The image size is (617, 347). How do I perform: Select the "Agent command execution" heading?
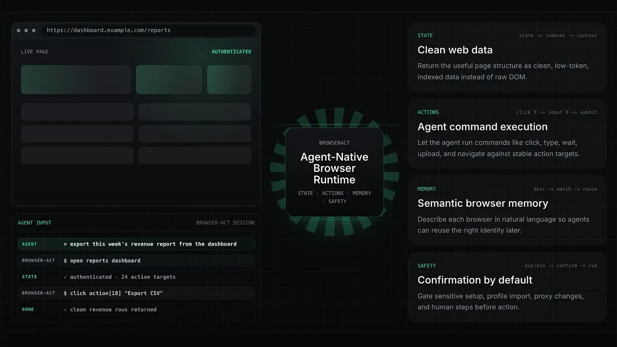(x=483, y=127)
